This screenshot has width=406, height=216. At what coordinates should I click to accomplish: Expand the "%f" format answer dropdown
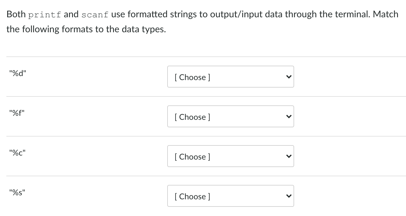pos(230,117)
